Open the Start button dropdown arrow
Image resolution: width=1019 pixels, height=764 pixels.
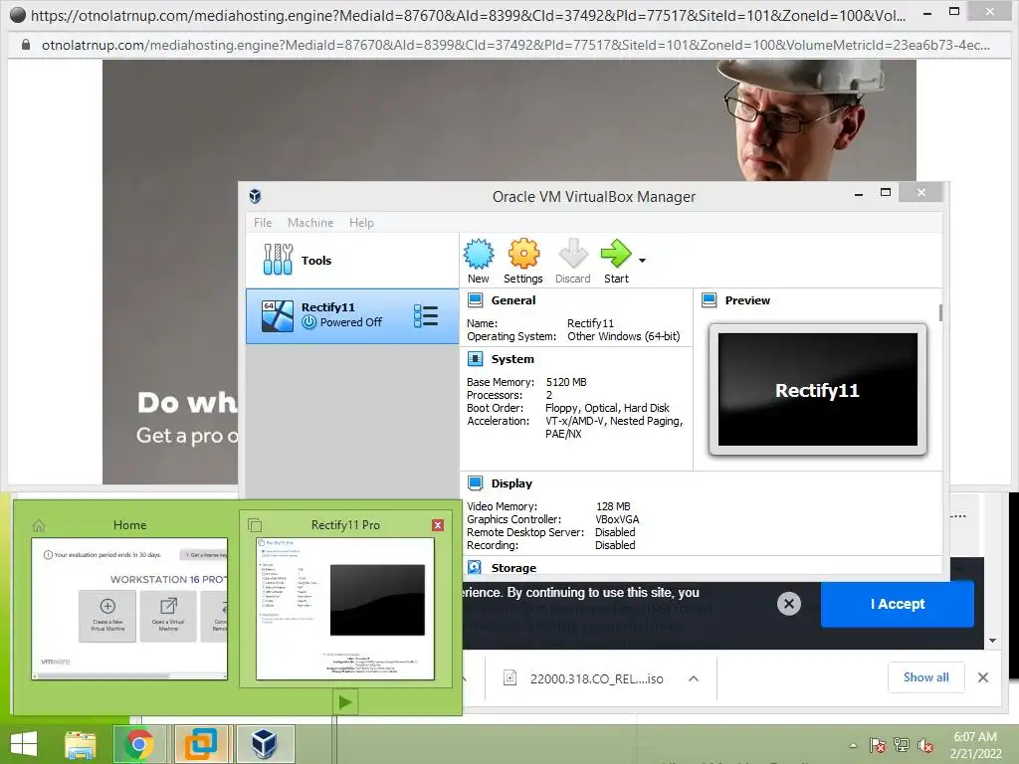642,261
